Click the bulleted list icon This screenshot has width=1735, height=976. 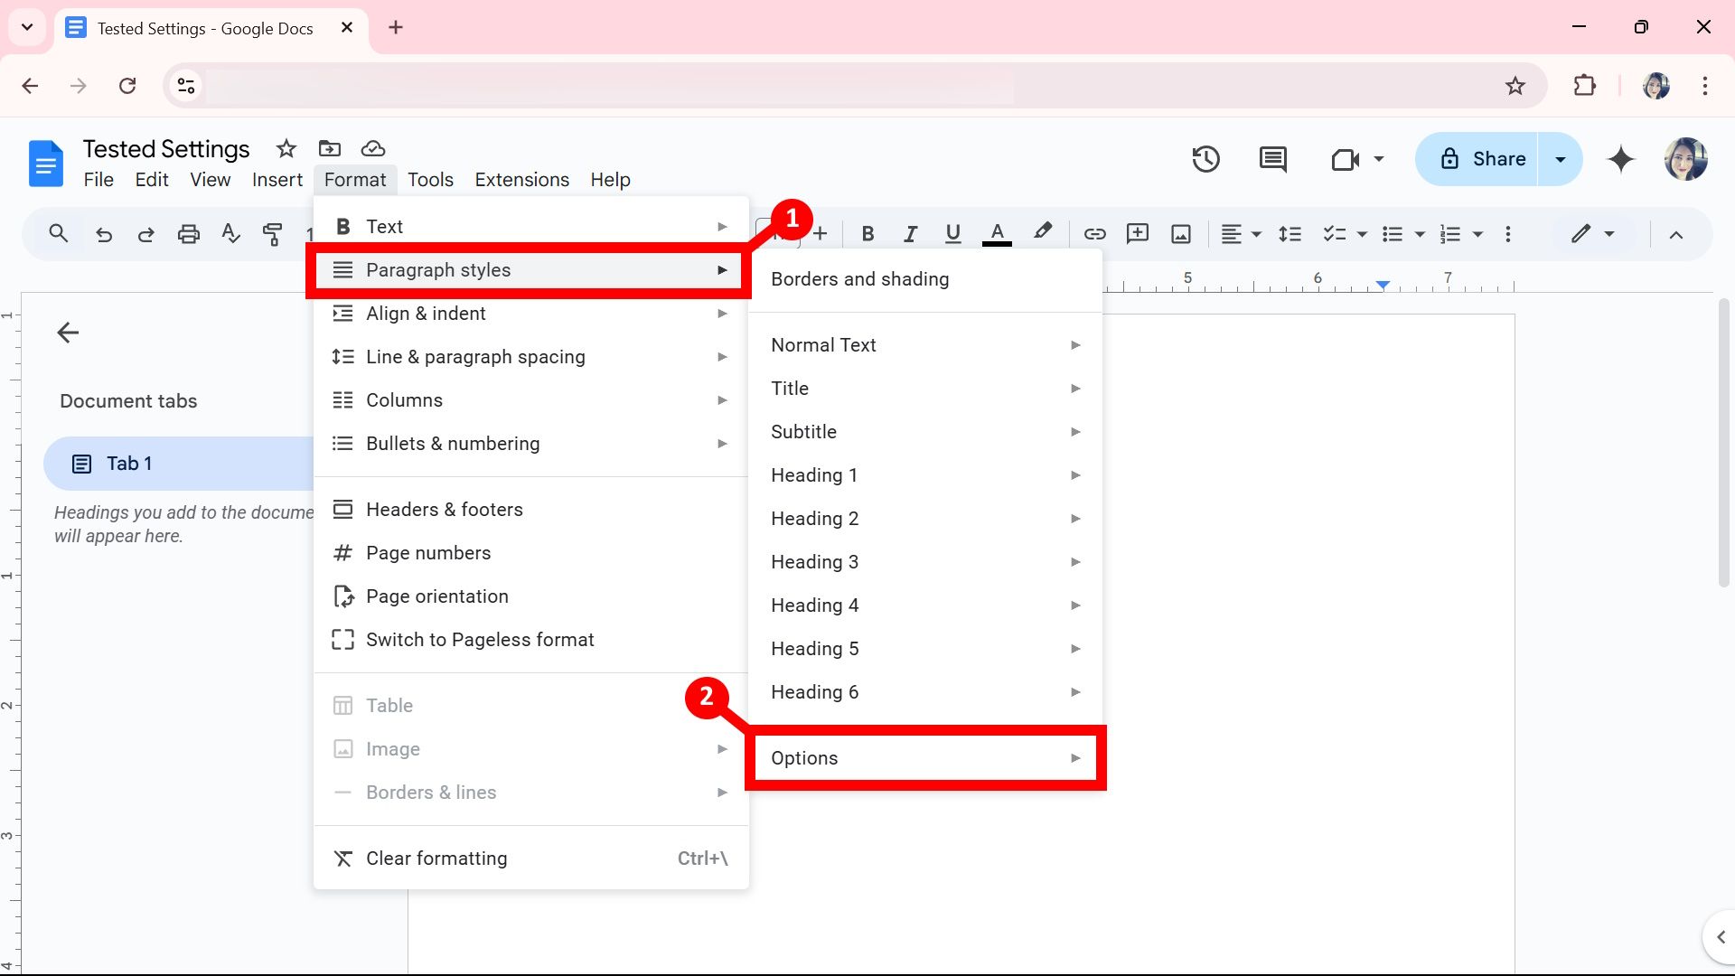(x=1393, y=233)
